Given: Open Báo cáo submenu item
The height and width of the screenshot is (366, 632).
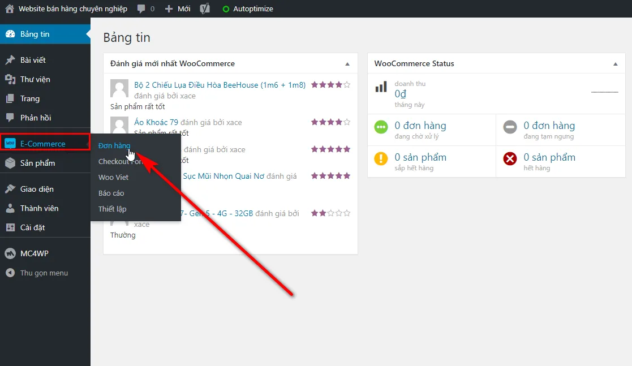Looking at the screenshot, I should (111, 193).
